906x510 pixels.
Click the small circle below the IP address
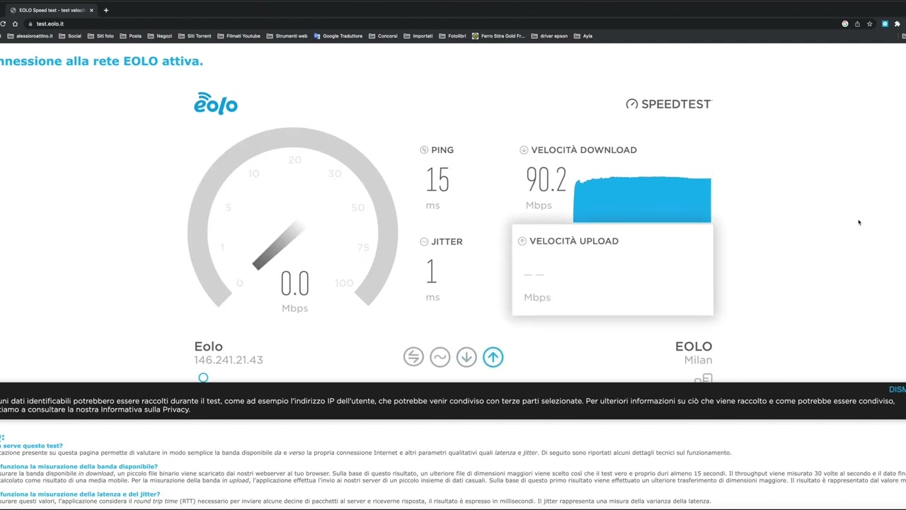tap(203, 378)
